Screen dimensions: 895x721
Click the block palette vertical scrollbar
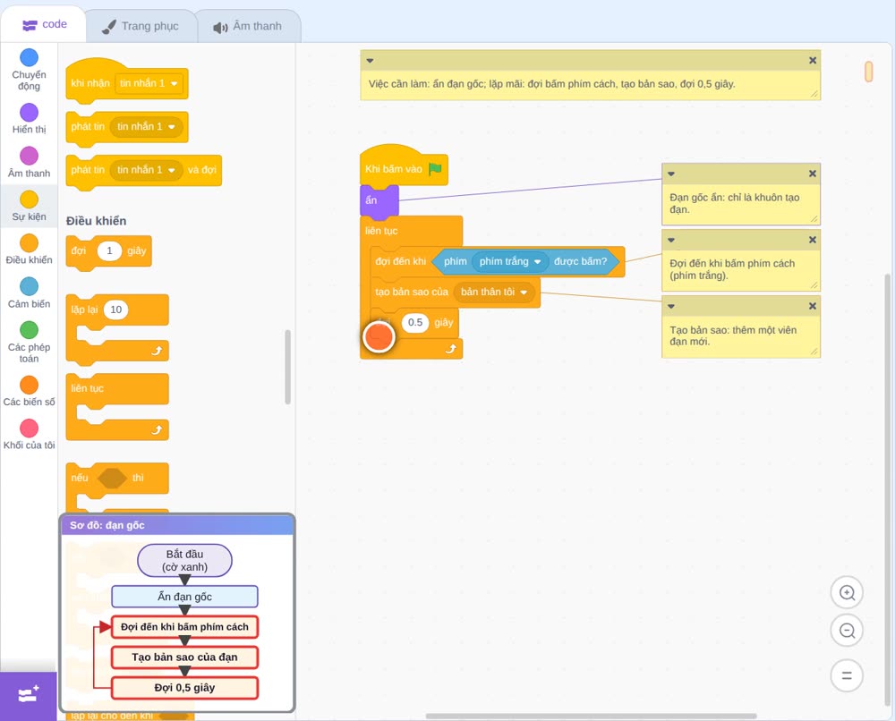(x=287, y=367)
